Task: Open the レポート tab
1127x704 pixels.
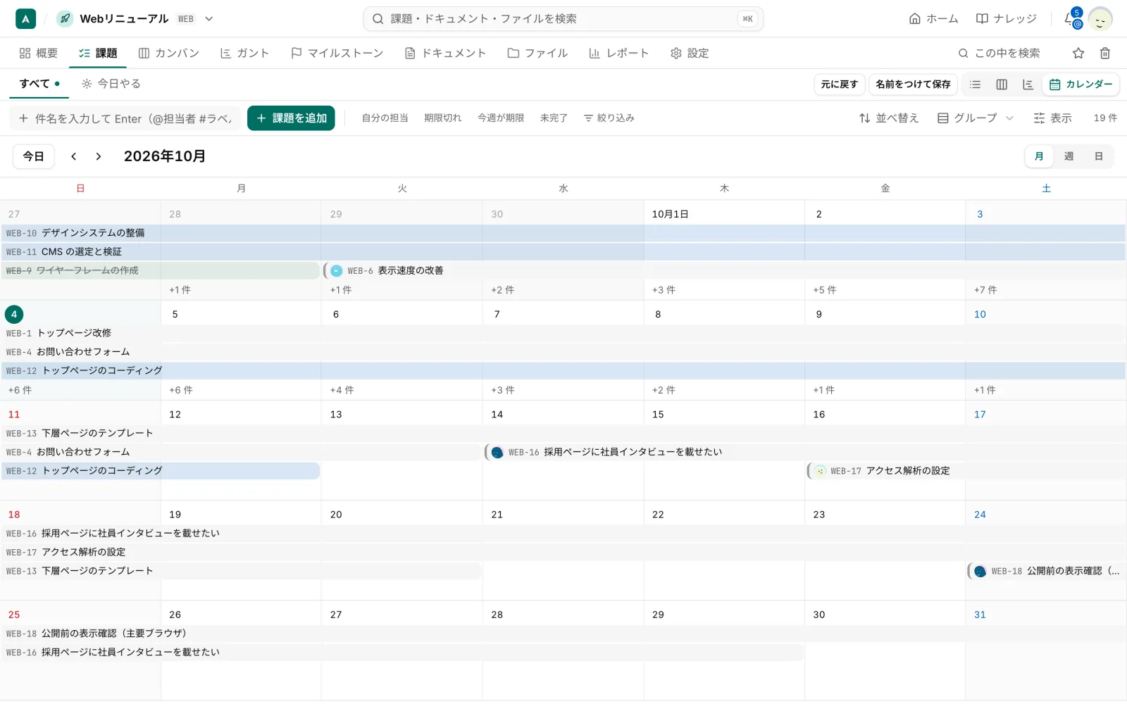Action: (618, 54)
